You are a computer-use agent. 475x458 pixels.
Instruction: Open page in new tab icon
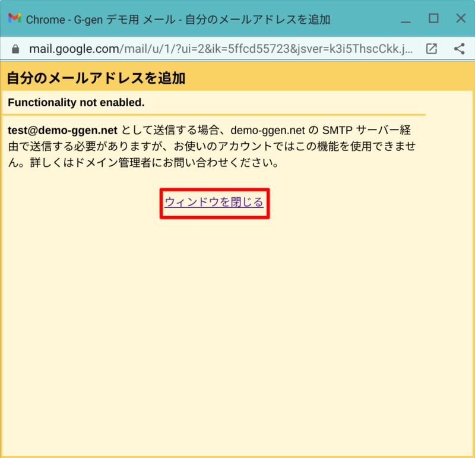(432, 49)
